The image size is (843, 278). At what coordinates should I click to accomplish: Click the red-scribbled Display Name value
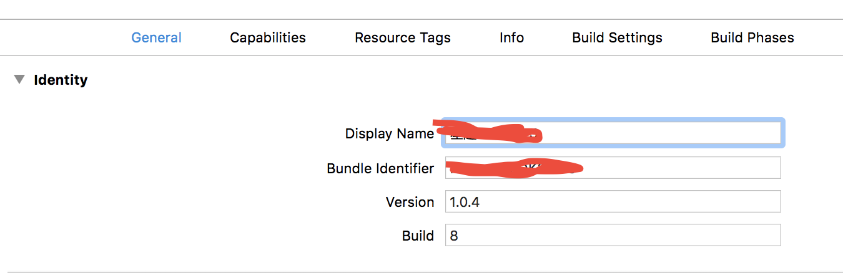490,133
